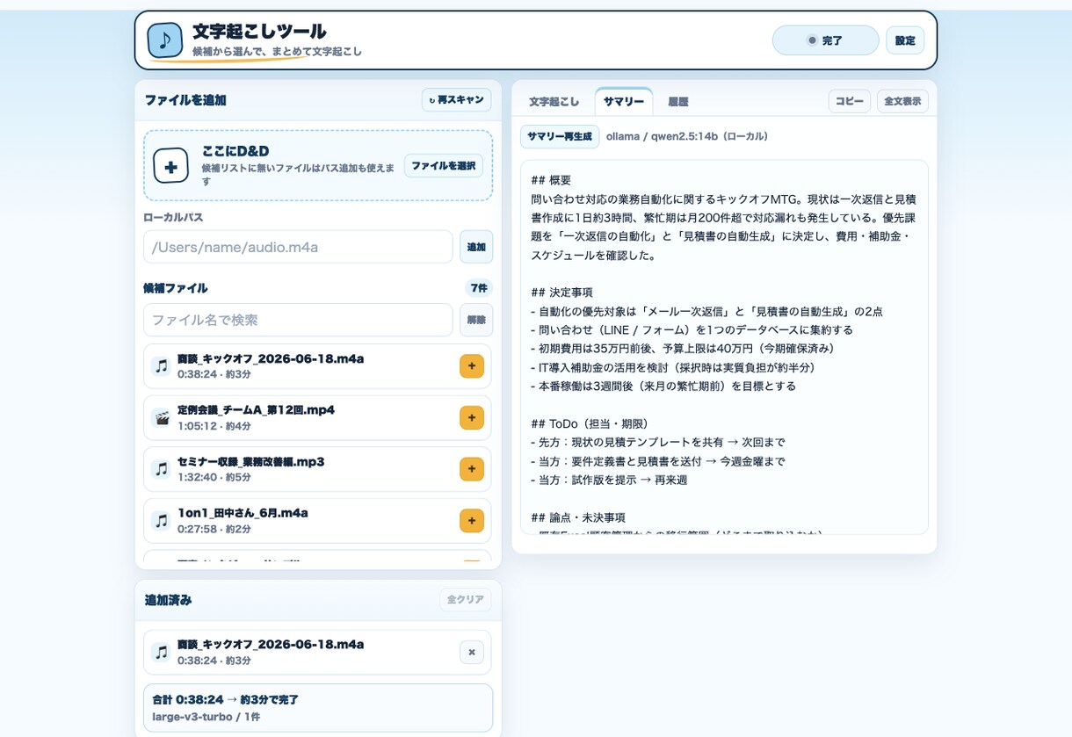The width and height of the screenshot is (1072, 737).
Task: Click the file name 1on1_田中さん_6月.m4a
Action: click(x=243, y=513)
